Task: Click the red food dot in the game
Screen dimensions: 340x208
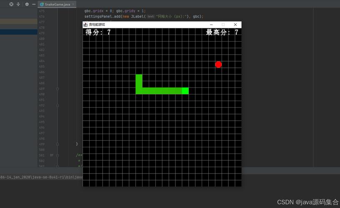Action: pyautogui.click(x=218, y=64)
